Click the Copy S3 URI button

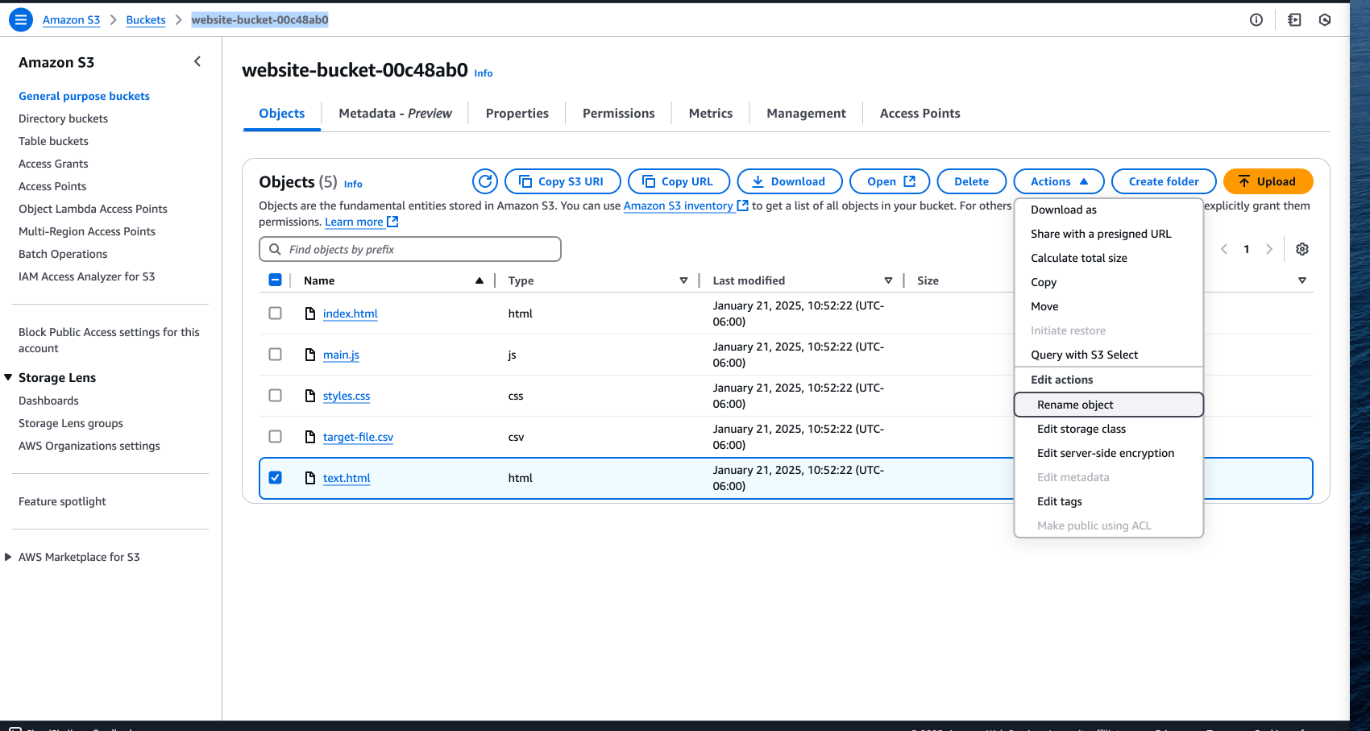click(563, 181)
